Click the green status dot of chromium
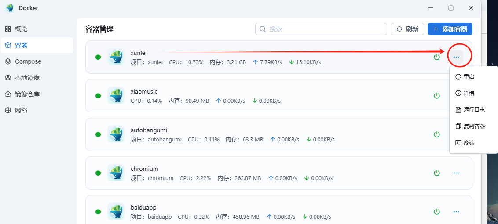This screenshot has height=224, width=498. click(98, 173)
